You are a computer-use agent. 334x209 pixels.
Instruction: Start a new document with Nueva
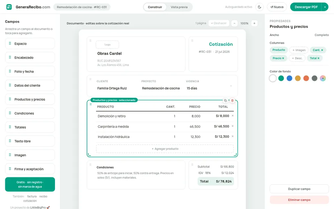tap(277, 7)
